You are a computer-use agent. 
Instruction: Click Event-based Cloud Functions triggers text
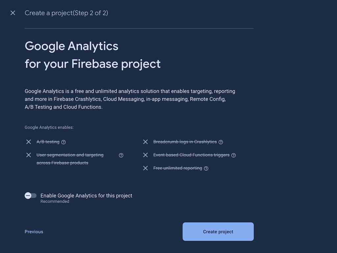[191, 155]
